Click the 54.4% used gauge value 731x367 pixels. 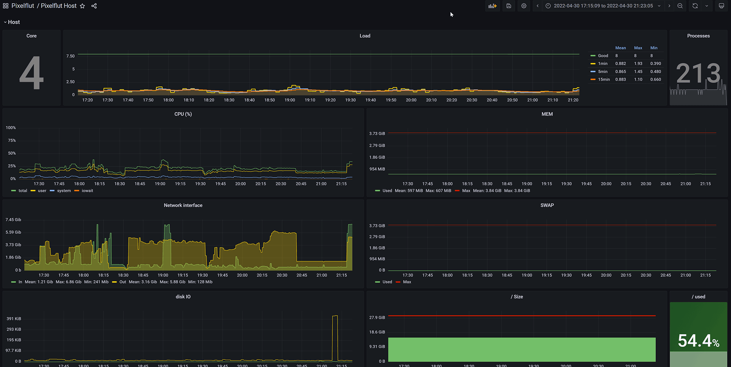tap(698, 341)
